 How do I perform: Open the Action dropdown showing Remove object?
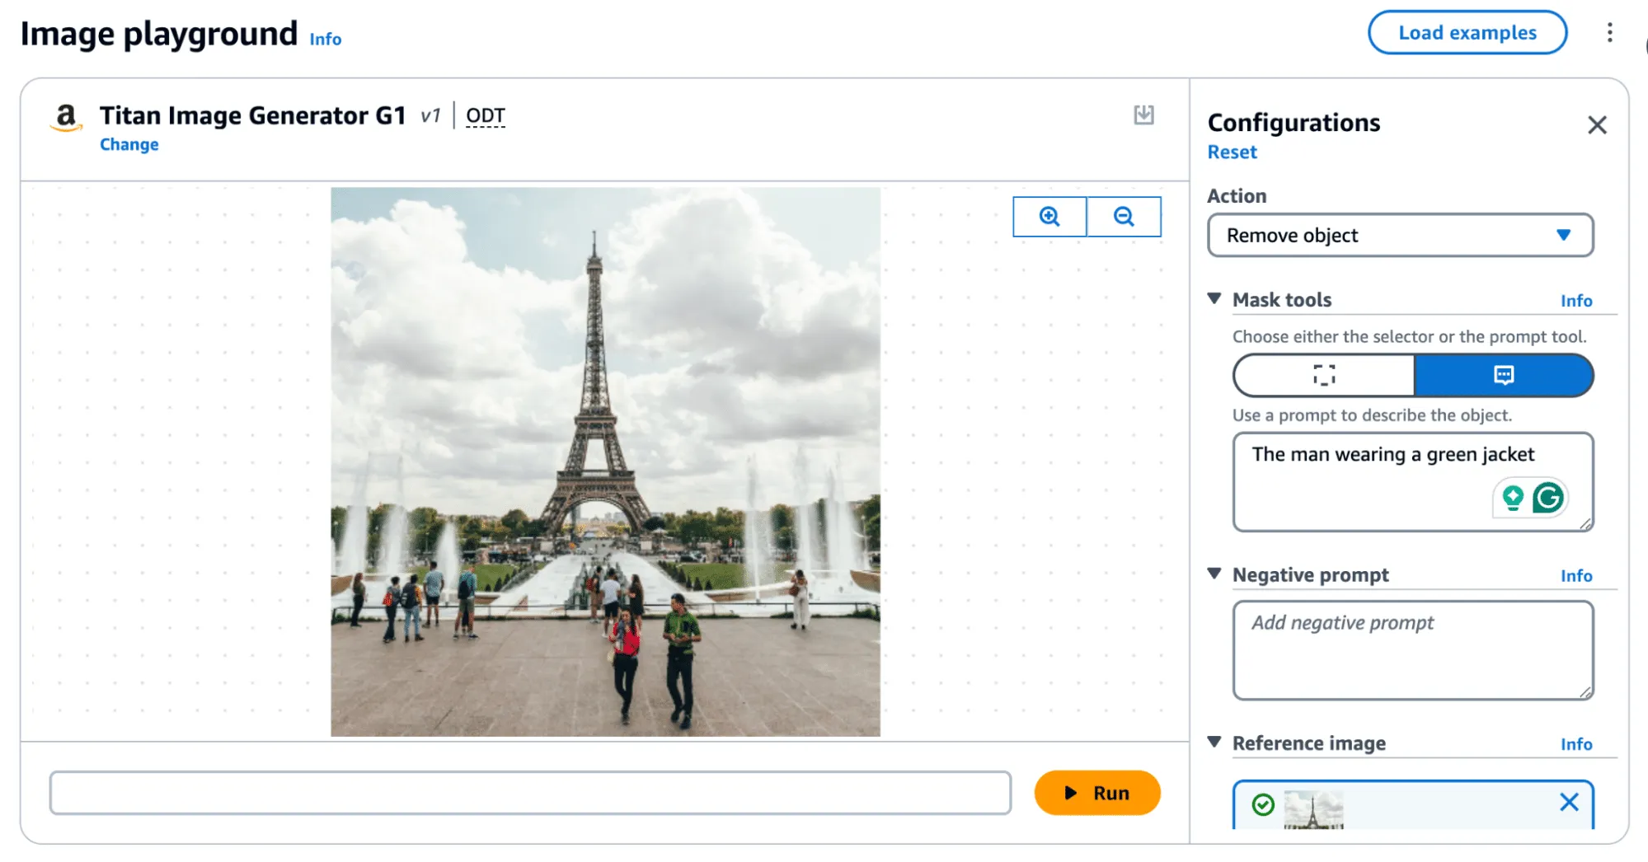1400,236
